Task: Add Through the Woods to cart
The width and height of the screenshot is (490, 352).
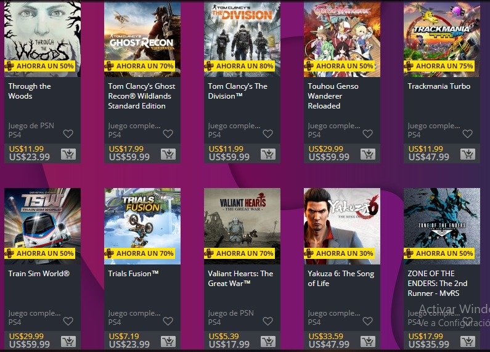Action: click(x=68, y=153)
